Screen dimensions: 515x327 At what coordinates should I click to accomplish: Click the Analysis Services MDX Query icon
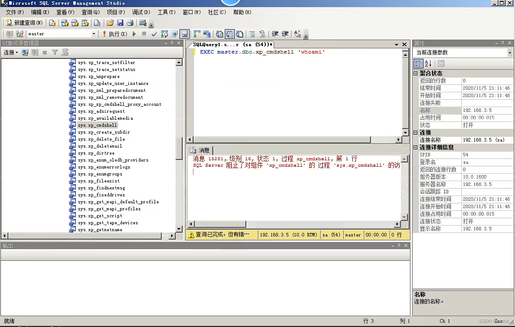tap(64, 23)
